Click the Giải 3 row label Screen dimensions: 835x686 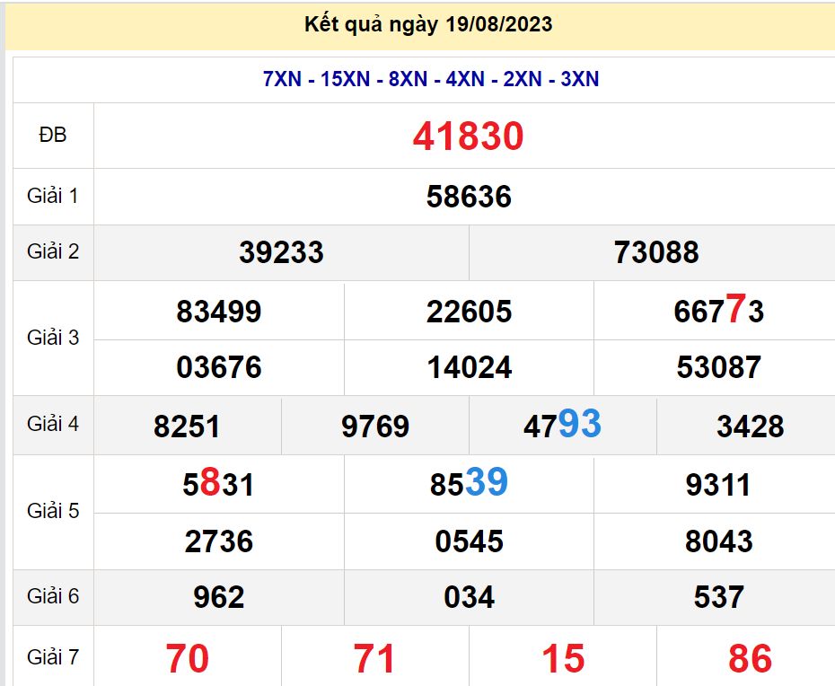click(53, 338)
